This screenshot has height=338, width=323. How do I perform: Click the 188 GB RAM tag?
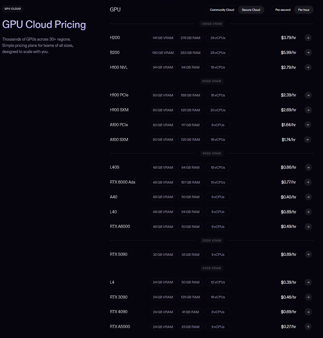click(190, 95)
